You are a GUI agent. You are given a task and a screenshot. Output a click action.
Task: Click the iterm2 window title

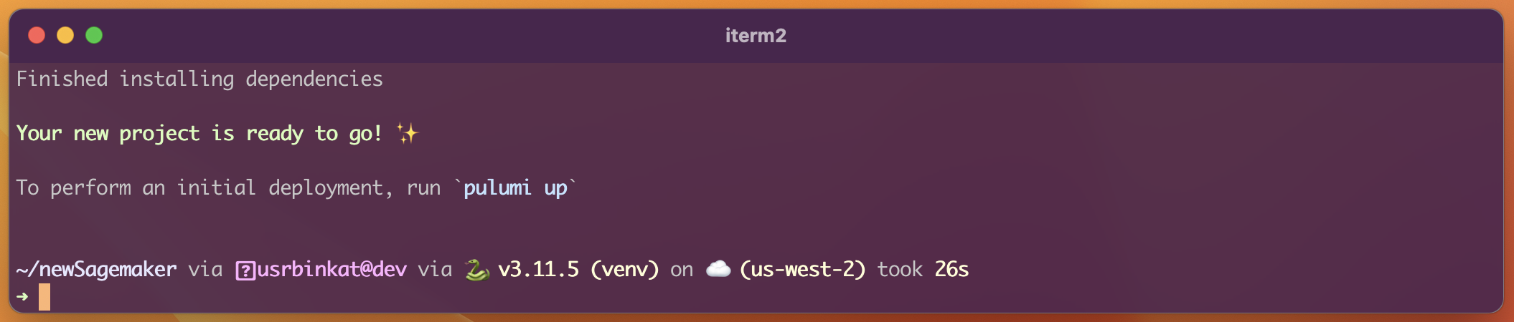tap(756, 36)
